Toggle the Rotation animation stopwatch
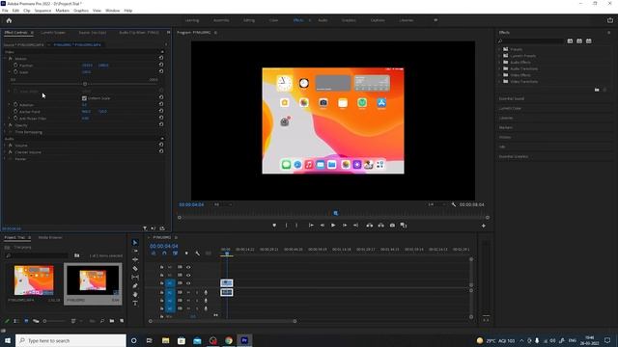Viewport: 618px width, 347px height. pyautogui.click(x=15, y=105)
